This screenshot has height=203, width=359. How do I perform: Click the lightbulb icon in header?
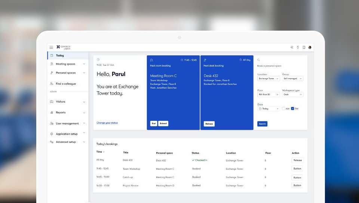[298, 47]
